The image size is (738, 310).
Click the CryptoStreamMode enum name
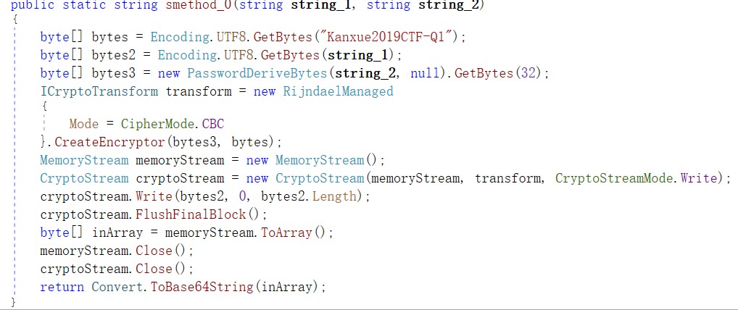614,178
